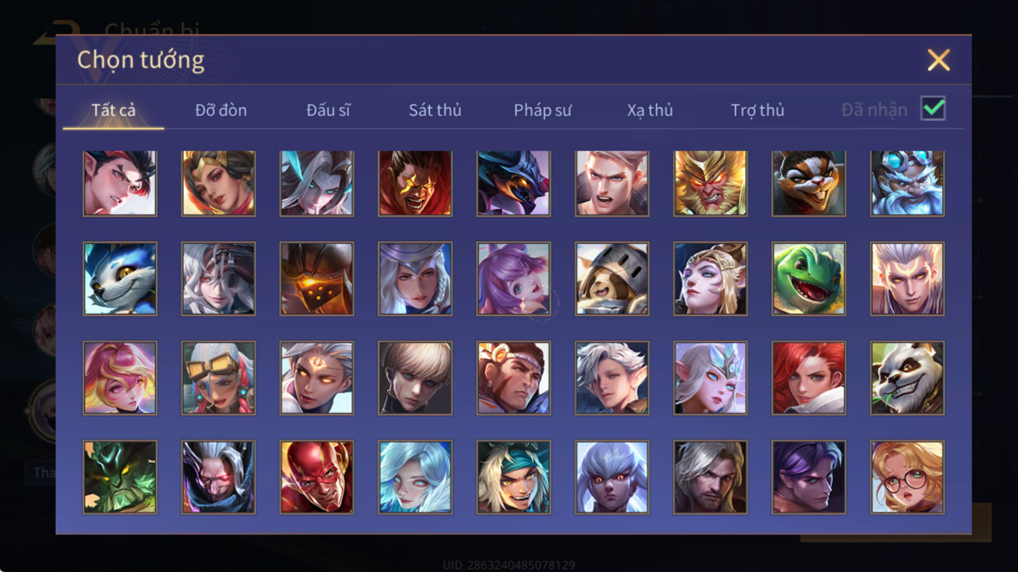Select the golden Monkey King hero
Screen dimensions: 1018x572
pos(711,184)
